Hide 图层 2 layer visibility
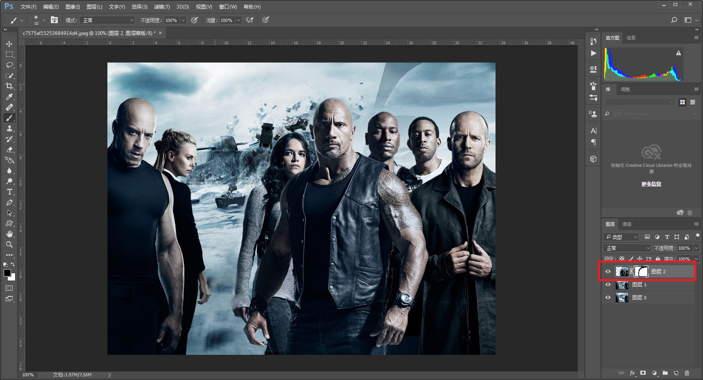 click(x=608, y=272)
